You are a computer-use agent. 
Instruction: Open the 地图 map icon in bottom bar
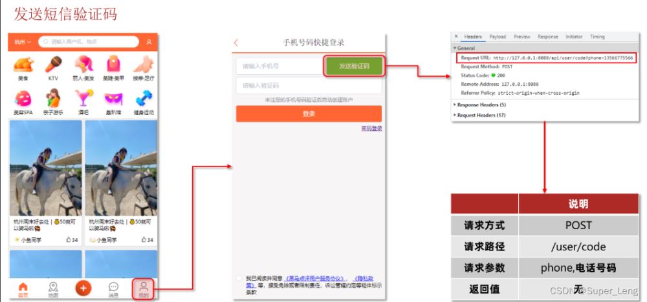[x=53, y=290]
